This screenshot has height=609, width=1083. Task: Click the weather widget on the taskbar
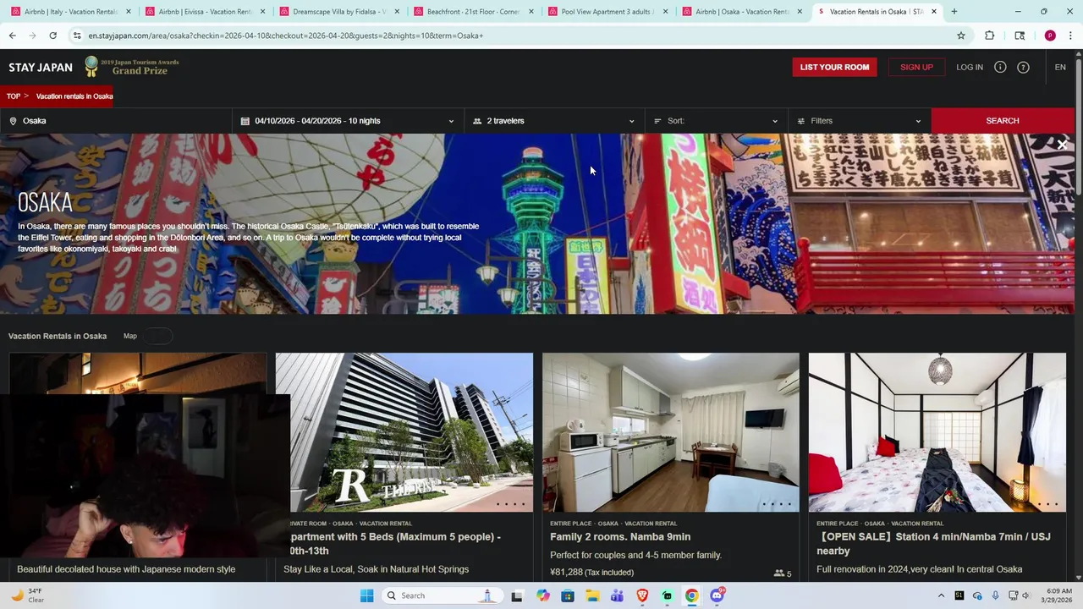(x=29, y=595)
